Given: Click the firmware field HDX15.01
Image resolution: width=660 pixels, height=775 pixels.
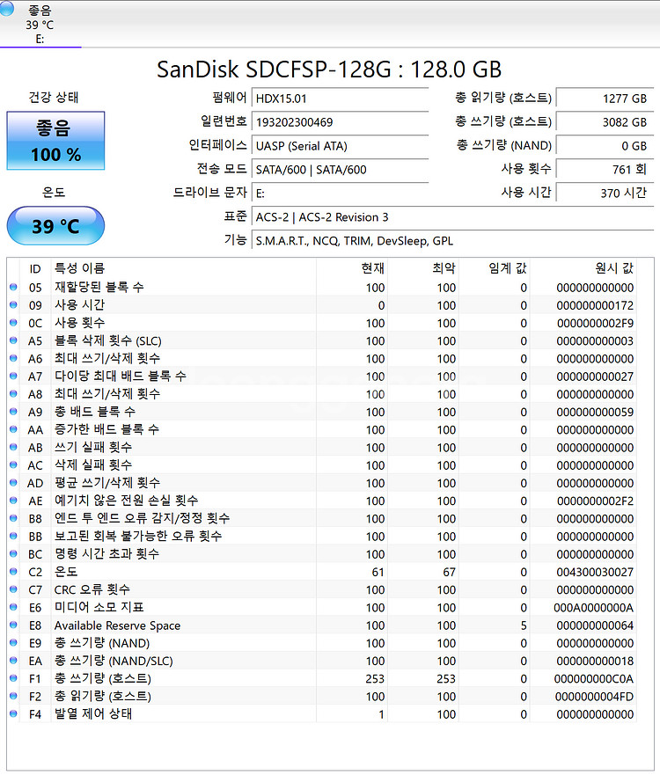Looking at the screenshot, I should [x=340, y=99].
